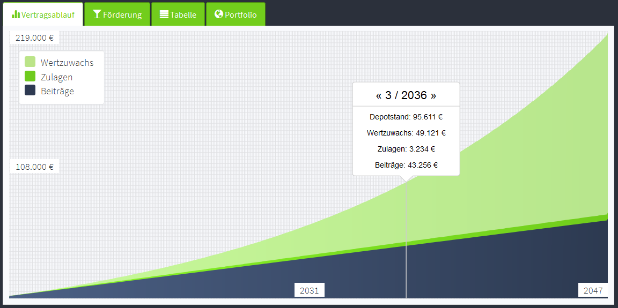Screen dimensions: 618x308
Task: Advance to next month with » arrow
Action: [x=433, y=96]
